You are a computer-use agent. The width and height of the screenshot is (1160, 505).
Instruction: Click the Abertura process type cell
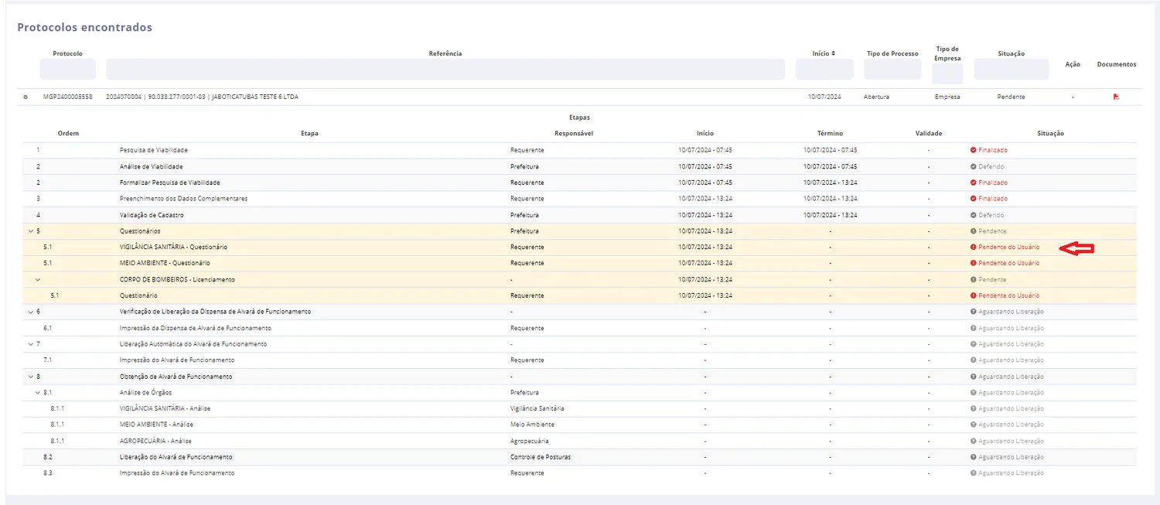(x=876, y=97)
